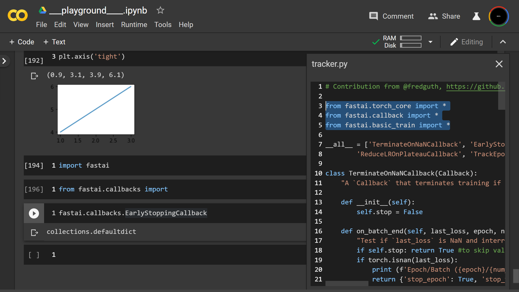The width and height of the screenshot is (519, 292).
Task: Open the File menu
Action: click(42, 25)
